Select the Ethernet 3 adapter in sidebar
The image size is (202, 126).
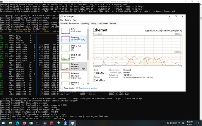click(x=73, y=76)
